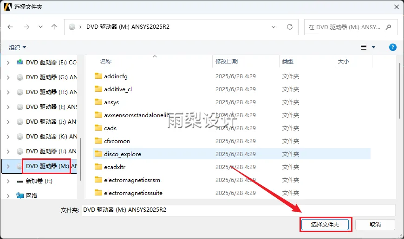Open the address bar history dropdown
This screenshot has height=239, width=404.
pos(274,27)
